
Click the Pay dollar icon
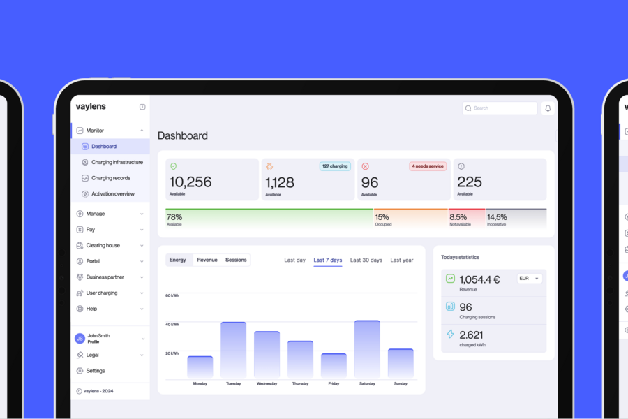click(x=80, y=230)
